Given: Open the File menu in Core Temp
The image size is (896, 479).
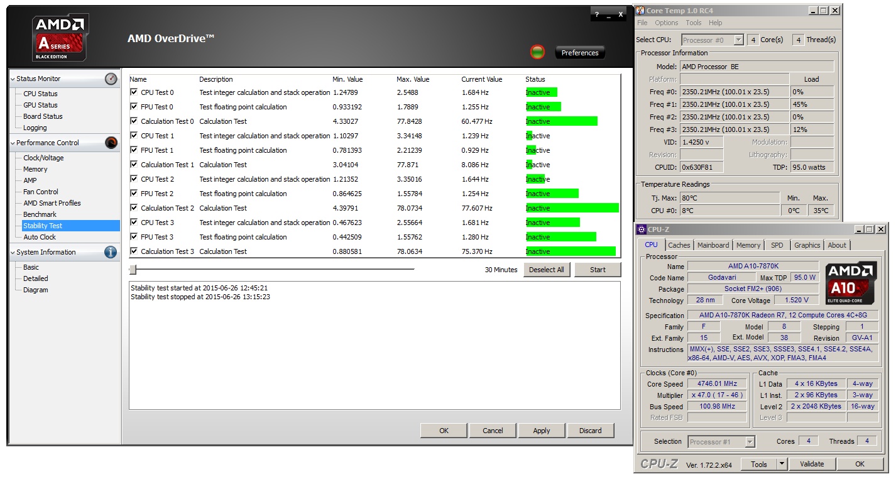Looking at the screenshot, I should coord(642,23).
